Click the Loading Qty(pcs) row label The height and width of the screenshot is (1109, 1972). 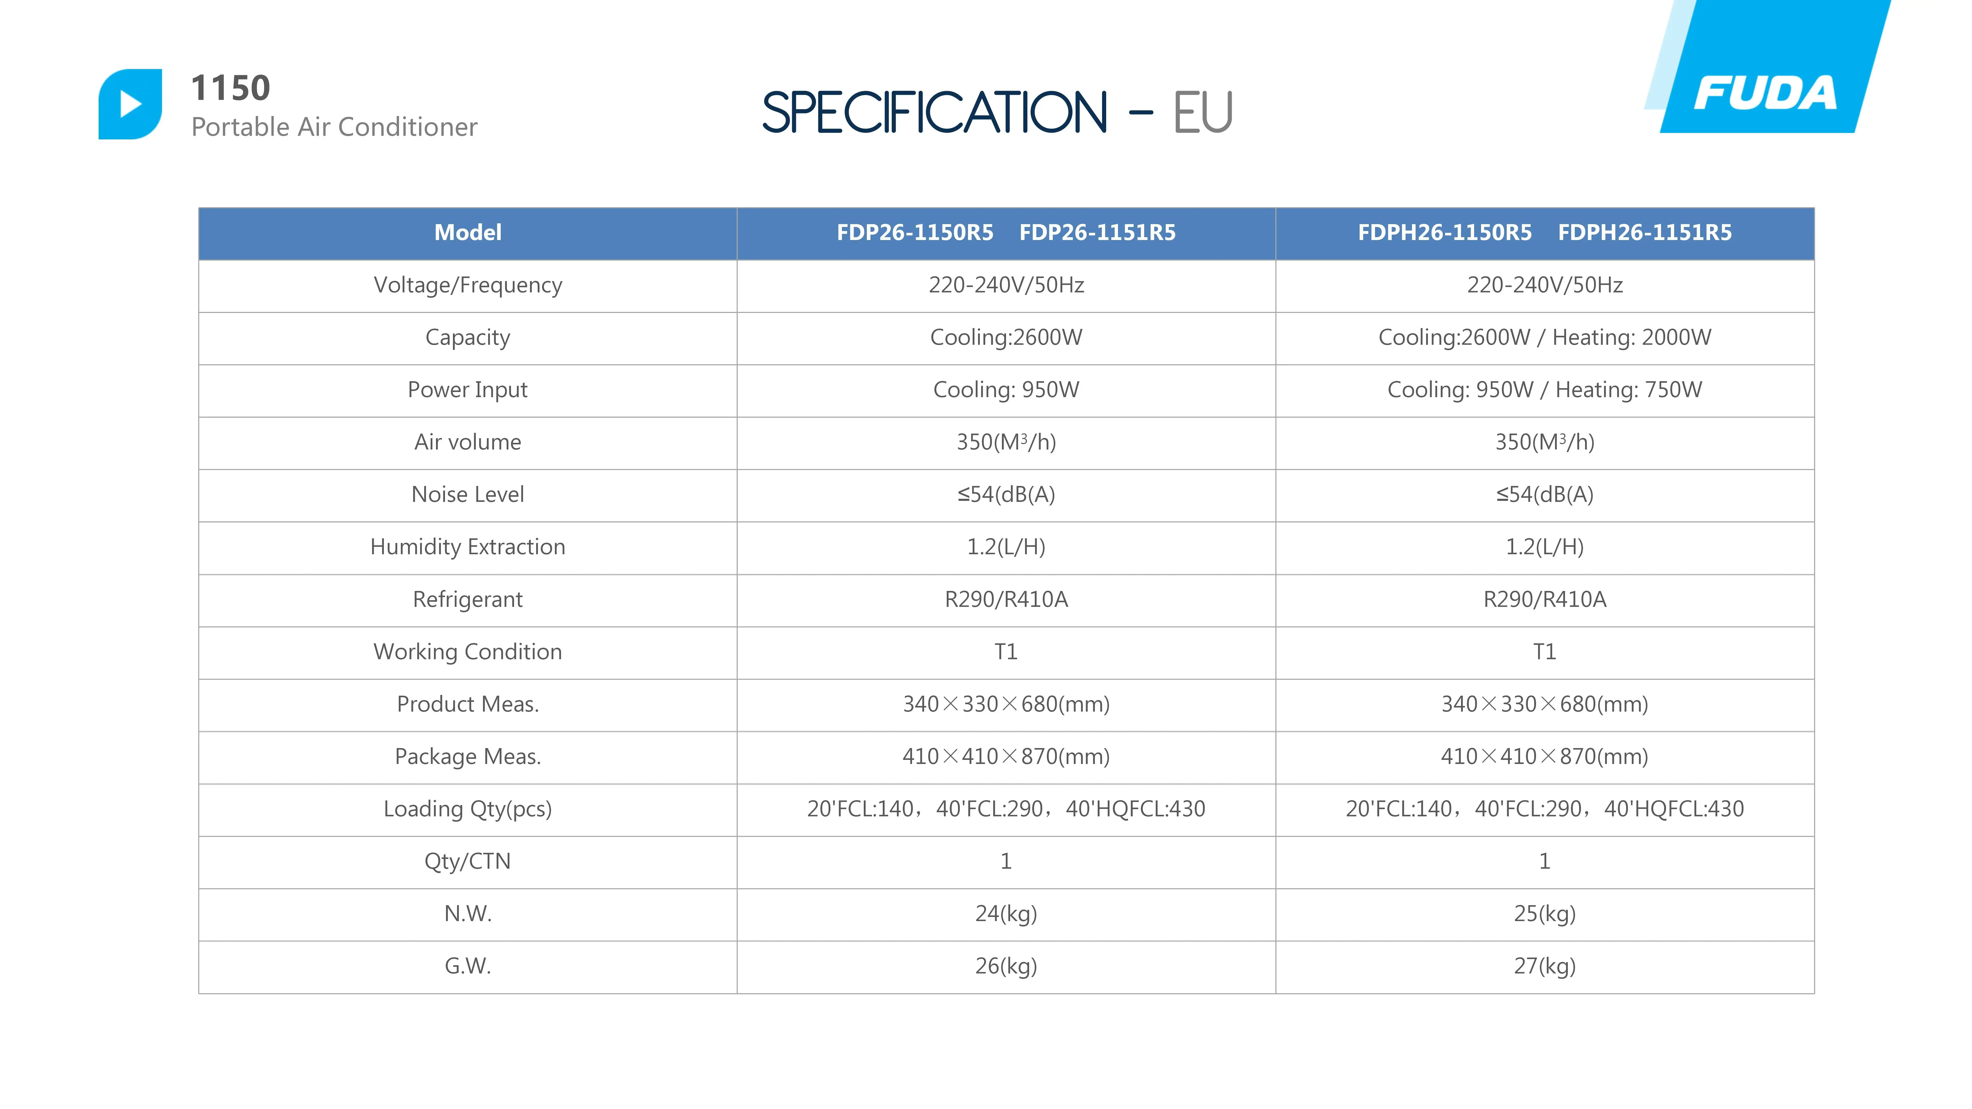point(468,809)
